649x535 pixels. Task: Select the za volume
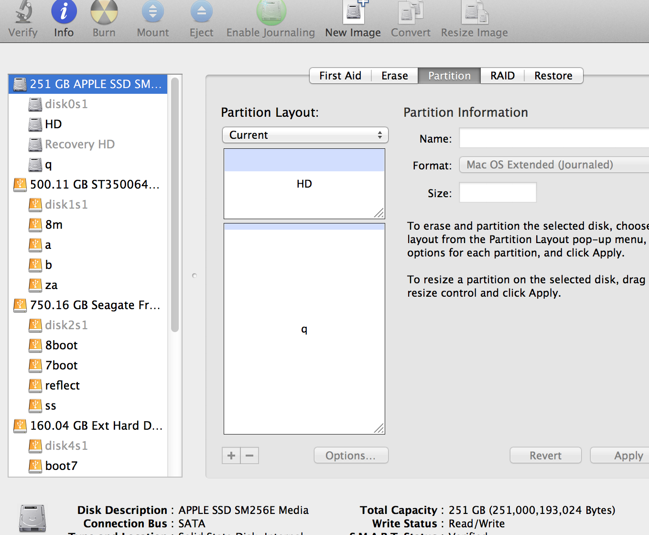[88, 285]
